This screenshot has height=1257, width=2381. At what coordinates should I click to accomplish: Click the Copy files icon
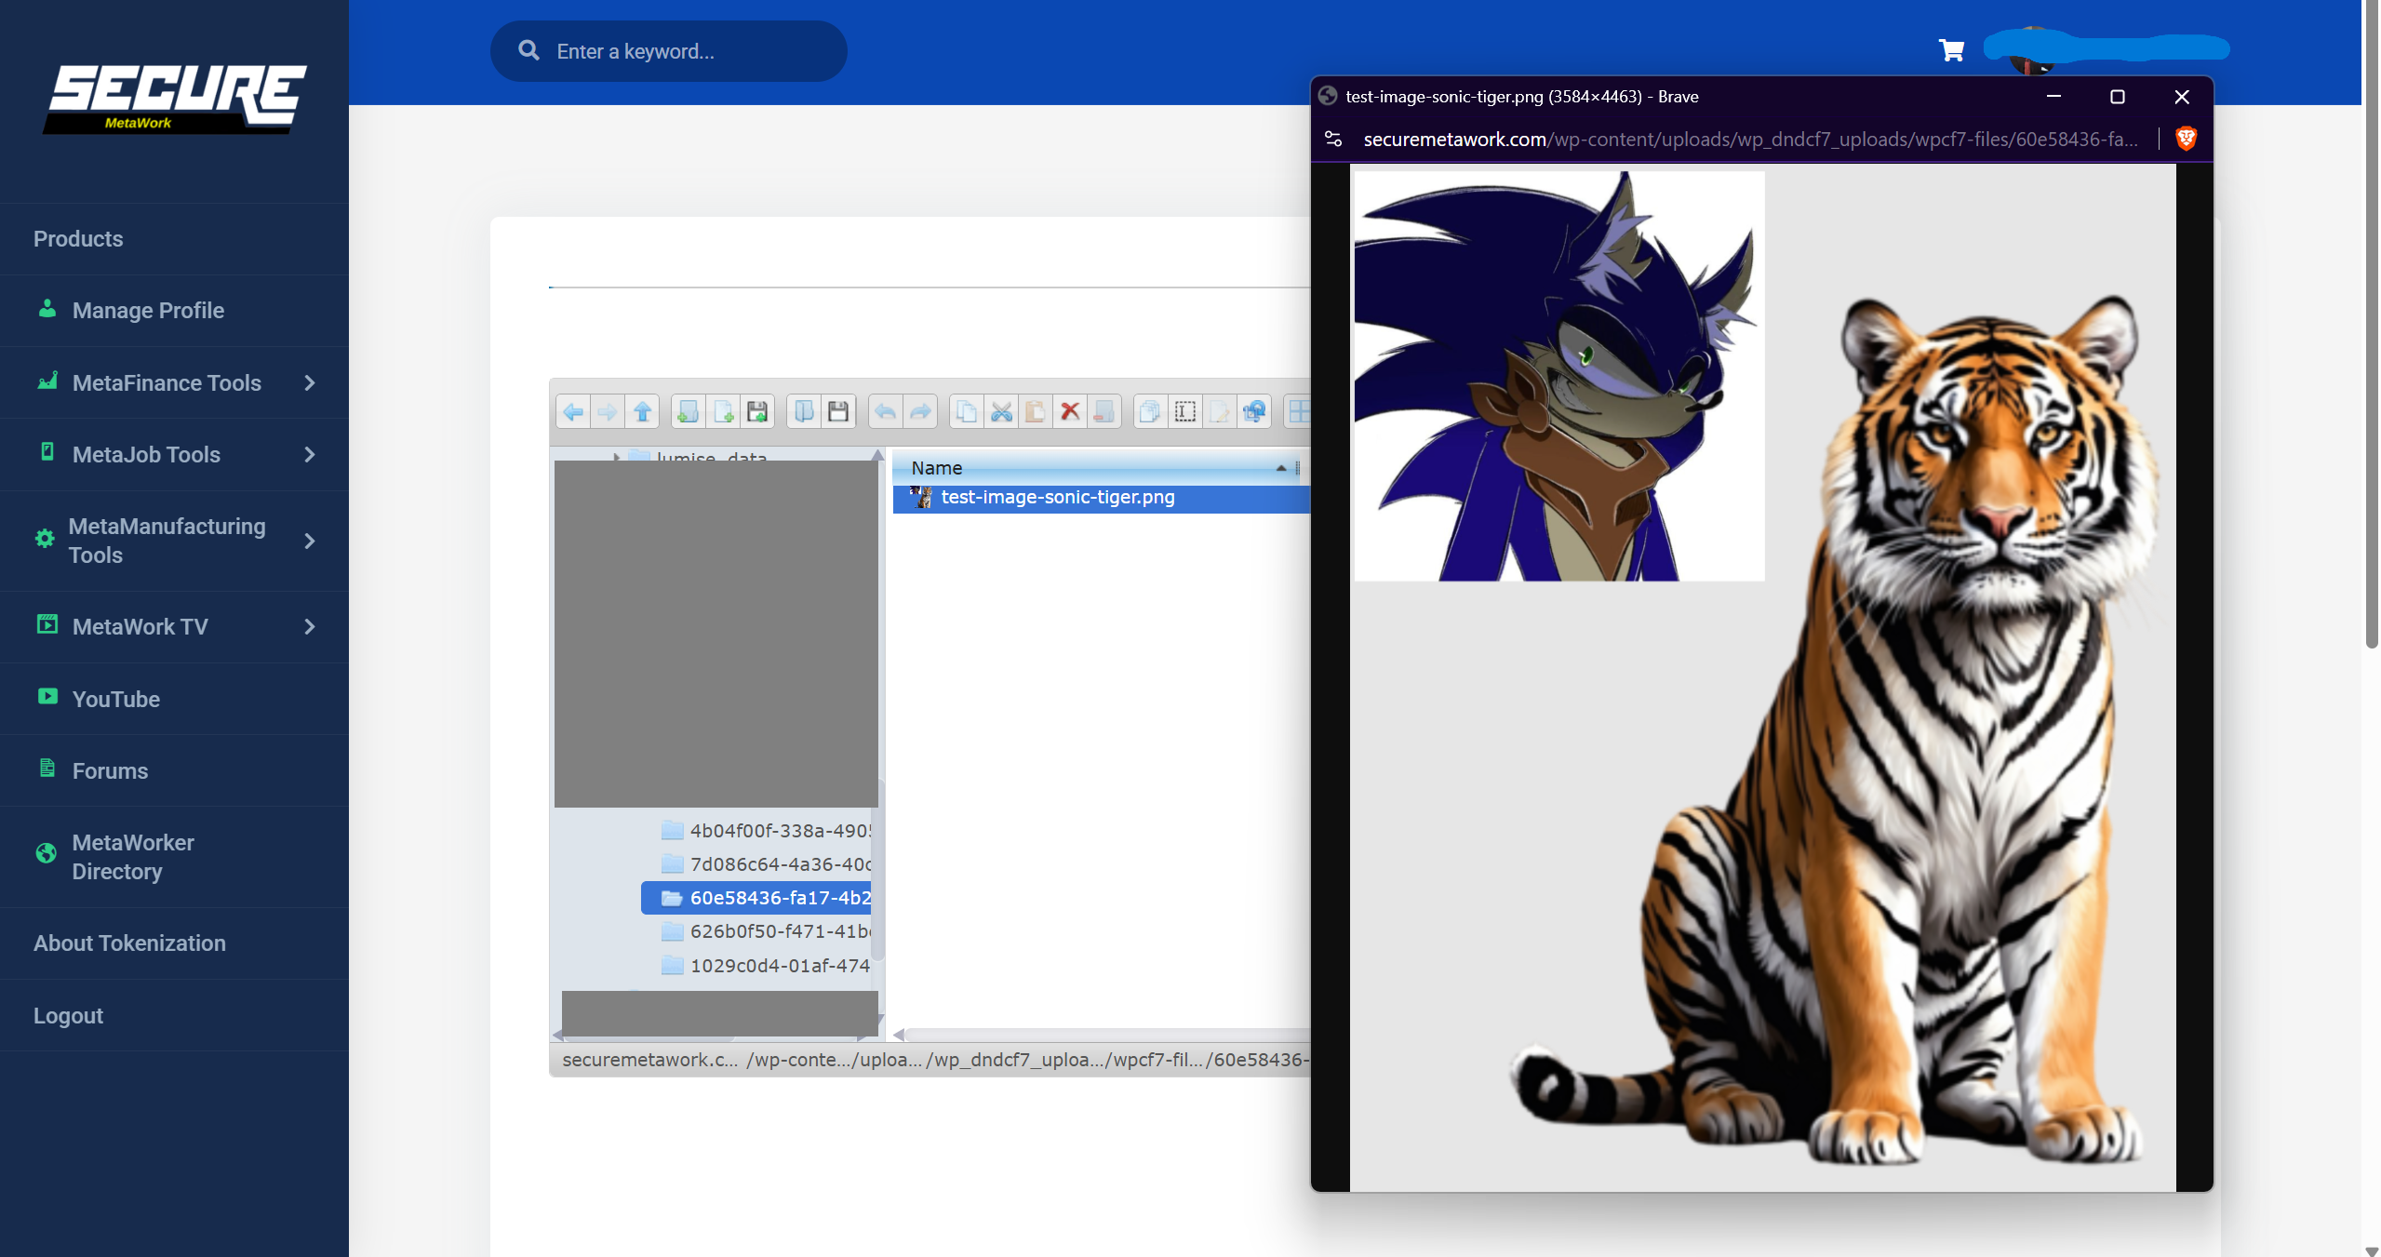pos(967,411)
